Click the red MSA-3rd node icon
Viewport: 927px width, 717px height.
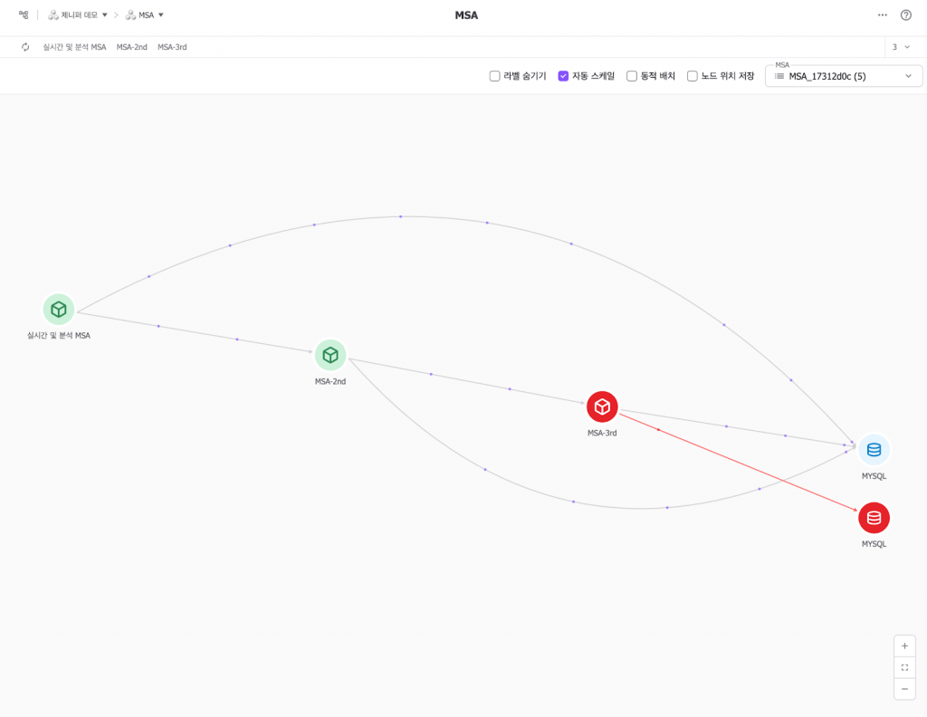(602, 406)
